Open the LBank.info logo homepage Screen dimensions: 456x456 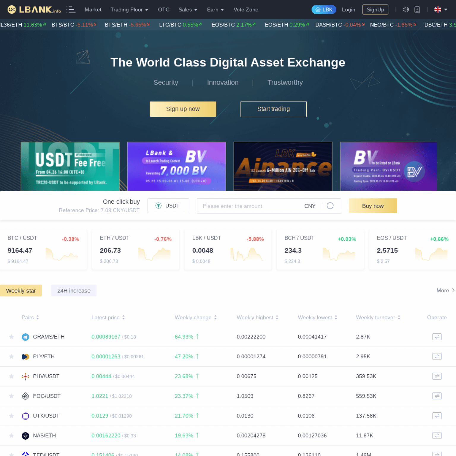34,9
